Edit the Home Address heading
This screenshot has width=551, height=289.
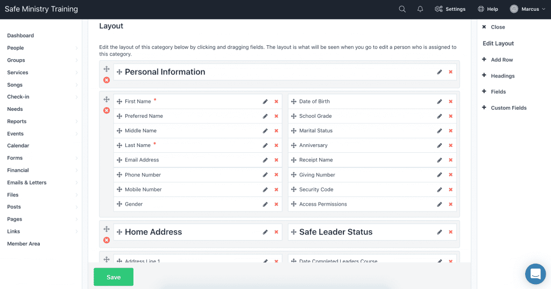pyautogui.click(x=265, y=232)
